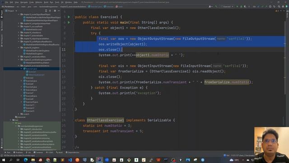The height and width of the screenshot is (163, 289).
Task: Click the IntelliJ IDEA taskbar icon
Action: click(x=99, y=160)
